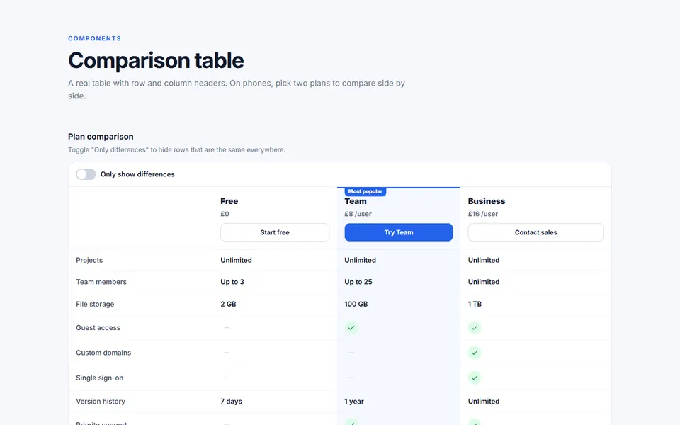Click the 1 TB storage cell
The width and height of the screenshot is (680, 425).
tap(475, 304)
